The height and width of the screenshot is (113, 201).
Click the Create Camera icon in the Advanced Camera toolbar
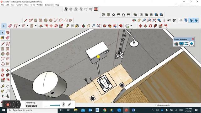point(66,9)
